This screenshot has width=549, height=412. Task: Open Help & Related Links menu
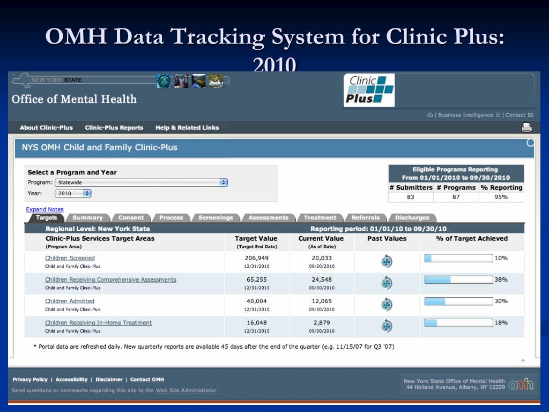[187, 128]
